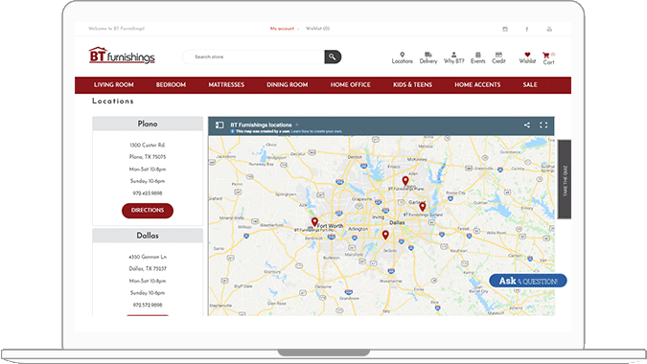The width and height of the screenshot is (647, 364).
Task: View the map in fullscreen
Action: 543,125
